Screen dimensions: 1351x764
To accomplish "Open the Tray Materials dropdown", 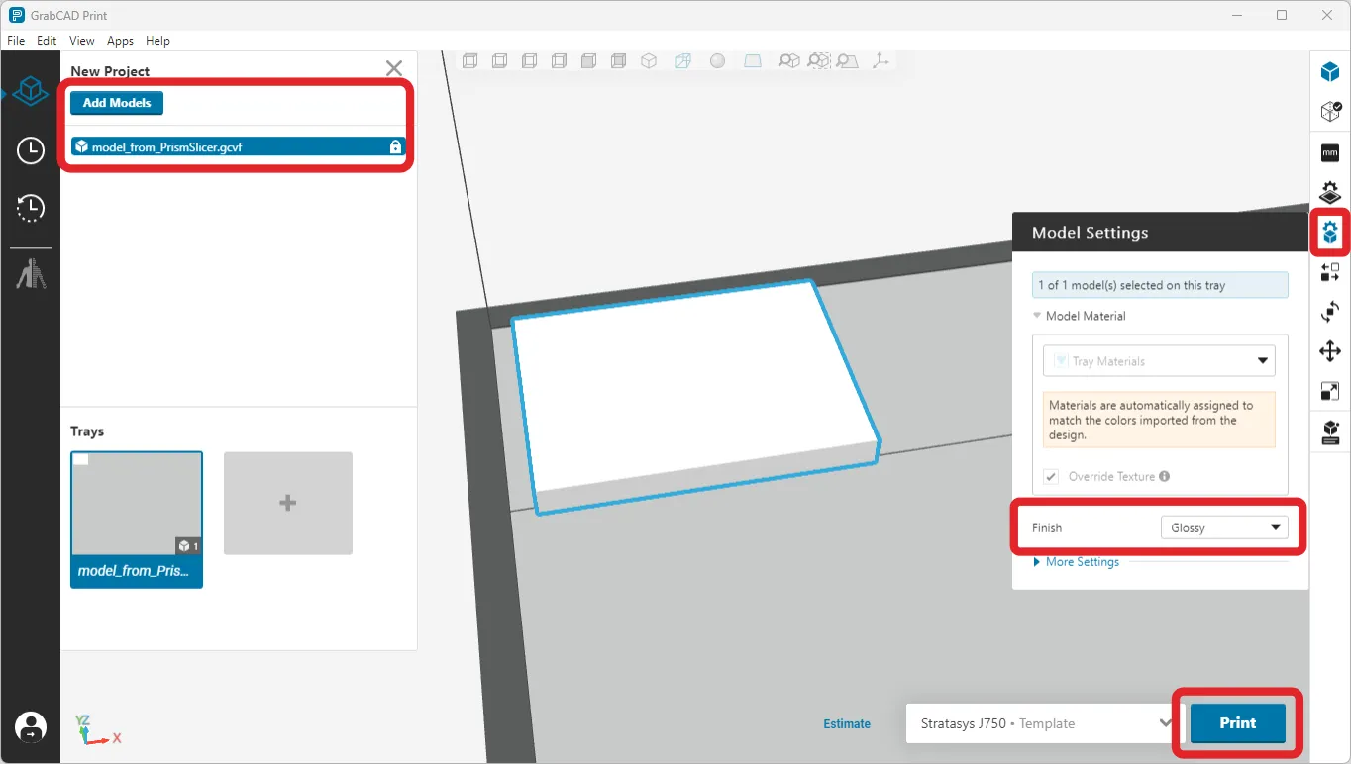I will 1158,360.
